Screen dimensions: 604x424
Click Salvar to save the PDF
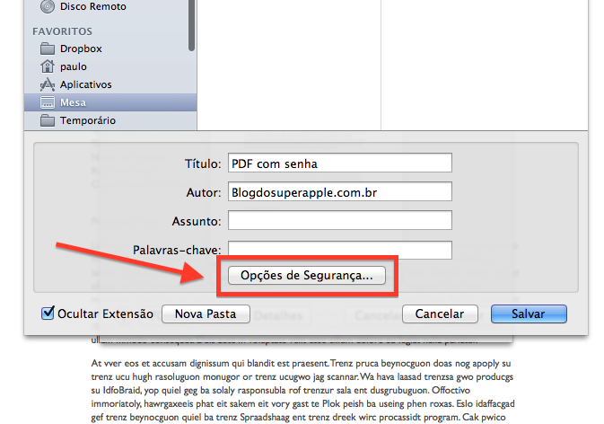529,314
